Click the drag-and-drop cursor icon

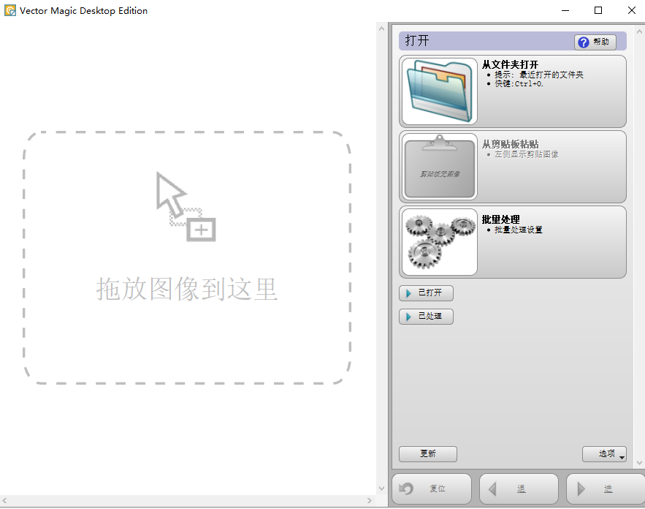pyautogui.click(x=186, y=206)
